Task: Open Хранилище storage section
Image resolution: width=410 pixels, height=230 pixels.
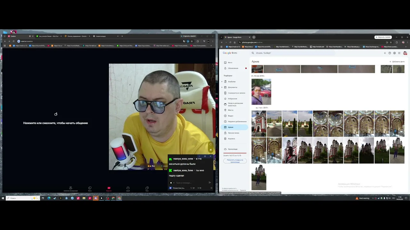Action: pos(234,149)
